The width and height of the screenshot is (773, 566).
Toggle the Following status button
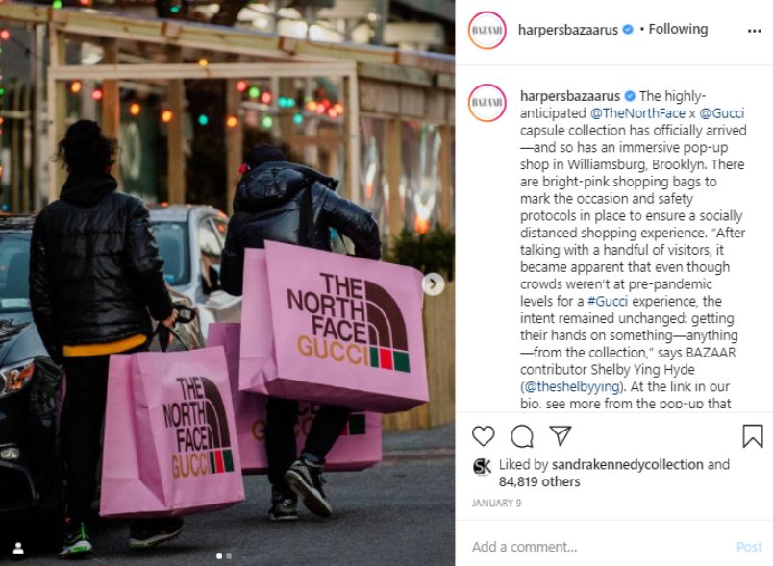click(678, 29)
